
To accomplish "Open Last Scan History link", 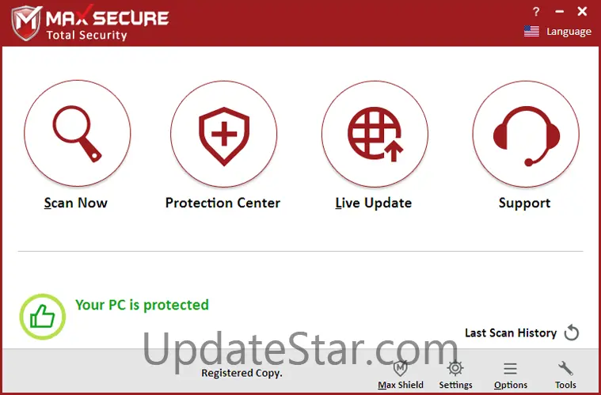I will pyautogui.click(x=511, y=332).
